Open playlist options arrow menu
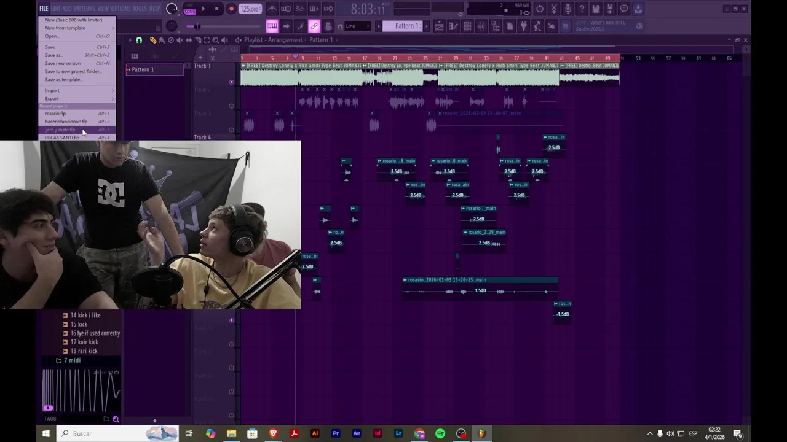The width and height of the screenshot is (787, 442). click(x=130, y=40)
